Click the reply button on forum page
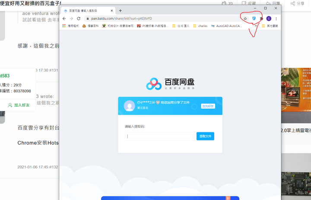 pyautogui.click(x=273, y=3)
